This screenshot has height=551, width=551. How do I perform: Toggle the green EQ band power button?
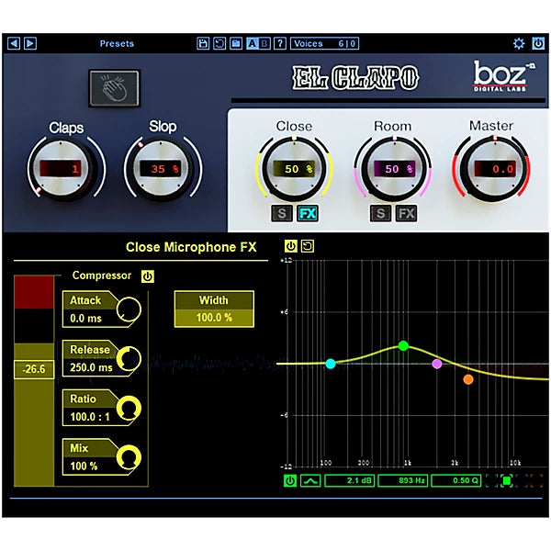pyautogui.click(x=290, y=480)
